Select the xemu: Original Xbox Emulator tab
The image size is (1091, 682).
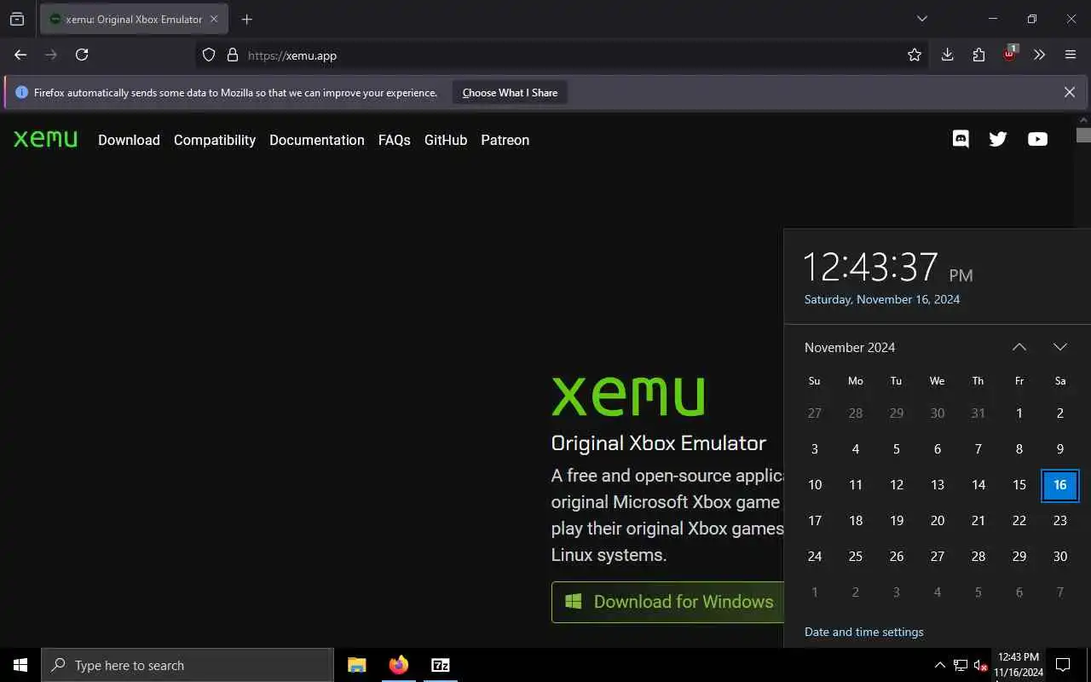[x=134, y=19]
